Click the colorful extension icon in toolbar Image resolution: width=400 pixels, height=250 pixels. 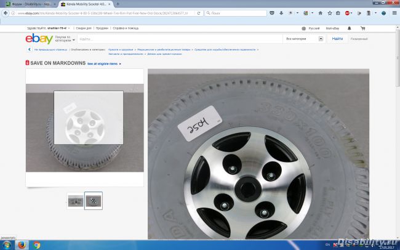tap(305, 13)
